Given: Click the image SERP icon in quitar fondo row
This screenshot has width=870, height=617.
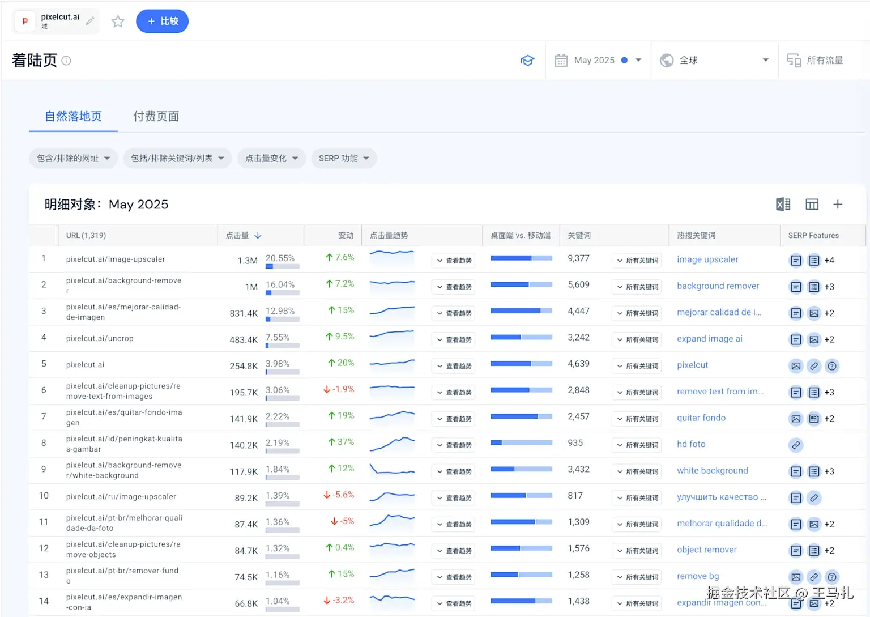Looking at the screenshot, I should point(796,419).
